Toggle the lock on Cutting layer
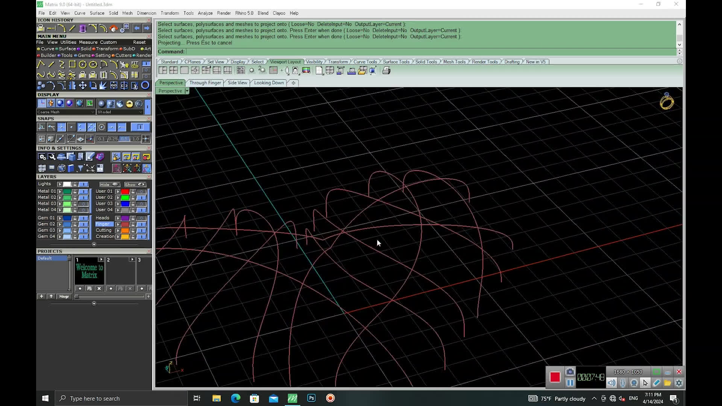Image resolution: width=722 pixels, height=406 pixels. (x=133, y=230)
